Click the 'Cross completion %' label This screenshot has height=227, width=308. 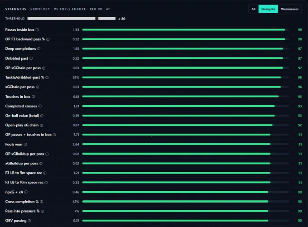coord(22,202)
